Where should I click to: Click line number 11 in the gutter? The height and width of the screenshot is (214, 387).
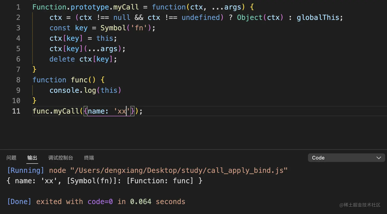[16, 111]
